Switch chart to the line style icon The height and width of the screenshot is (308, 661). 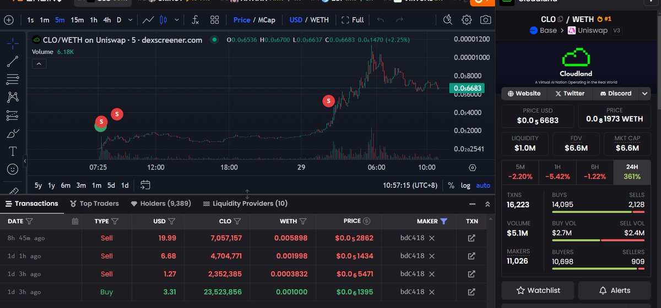click(148, 20)
